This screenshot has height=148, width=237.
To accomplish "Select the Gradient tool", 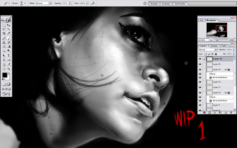I will (x=9, y=47).
